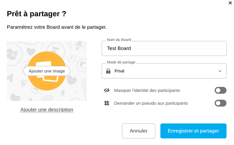Turn on Demander un pseudo switch

coord(220,103)
